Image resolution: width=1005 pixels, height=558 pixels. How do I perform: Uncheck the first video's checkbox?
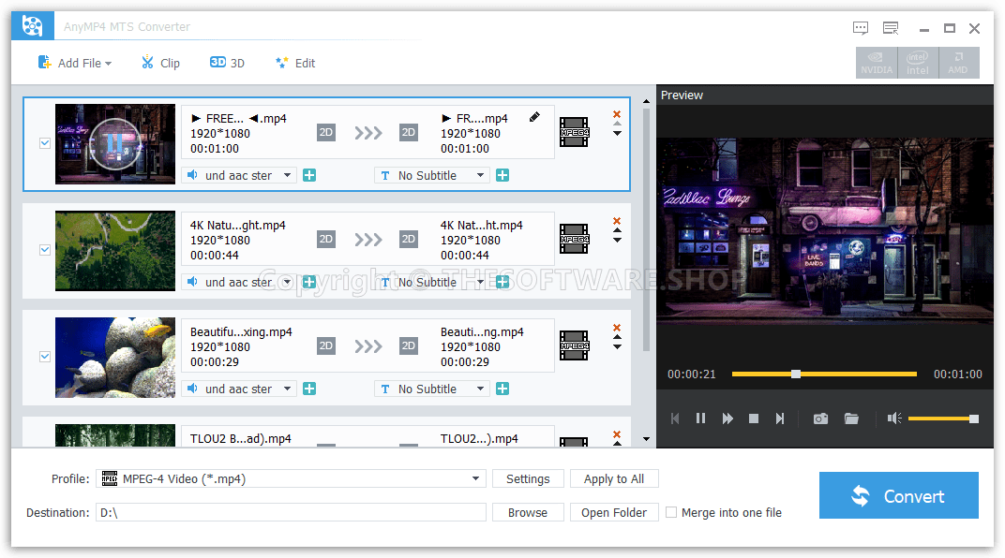[x=44, y=143]
